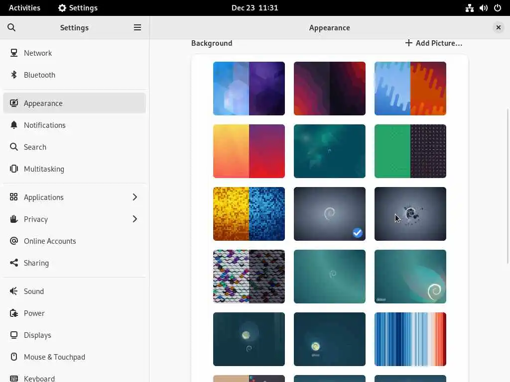Select the yellow-orange and purple-red wallpaper

249,151
